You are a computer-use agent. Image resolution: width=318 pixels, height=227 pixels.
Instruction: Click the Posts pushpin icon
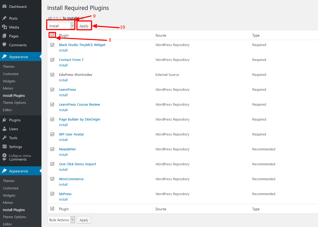click(x=4, y=18)
